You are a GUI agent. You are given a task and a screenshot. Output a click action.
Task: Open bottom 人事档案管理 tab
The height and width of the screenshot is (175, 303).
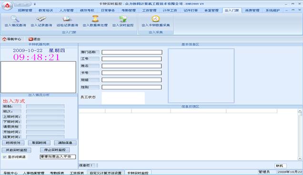pyautogui.click(x=34, y=173)
